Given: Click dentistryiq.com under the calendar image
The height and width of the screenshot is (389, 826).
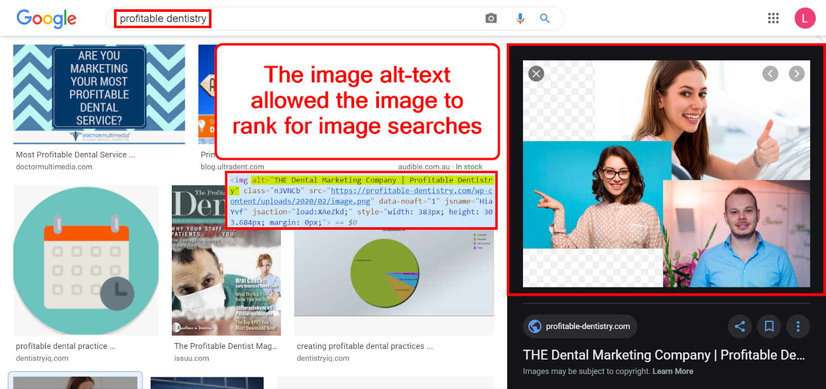Looking at the screenshot, I should pyautogui.click(x=42, y=358).
